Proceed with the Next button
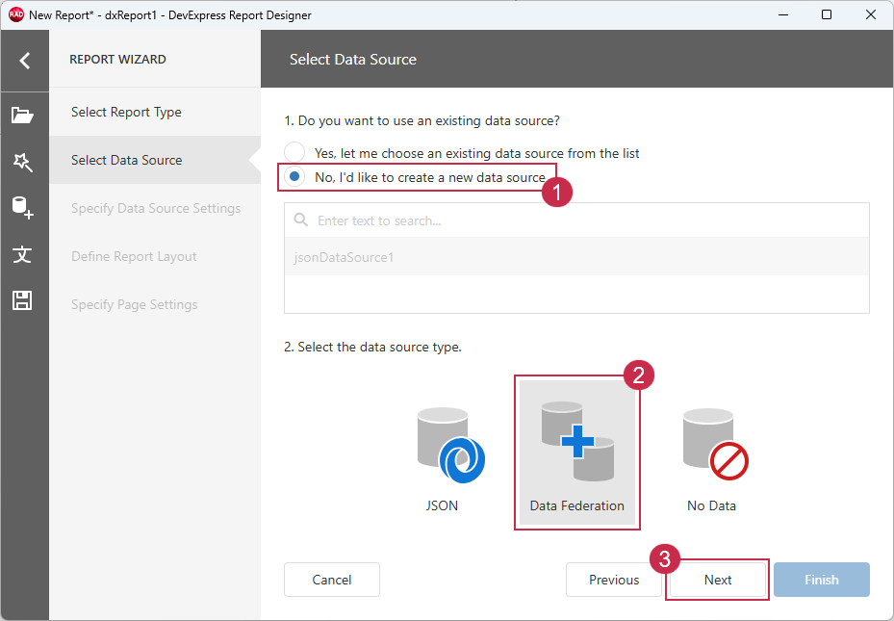 (x=717, y=580)
